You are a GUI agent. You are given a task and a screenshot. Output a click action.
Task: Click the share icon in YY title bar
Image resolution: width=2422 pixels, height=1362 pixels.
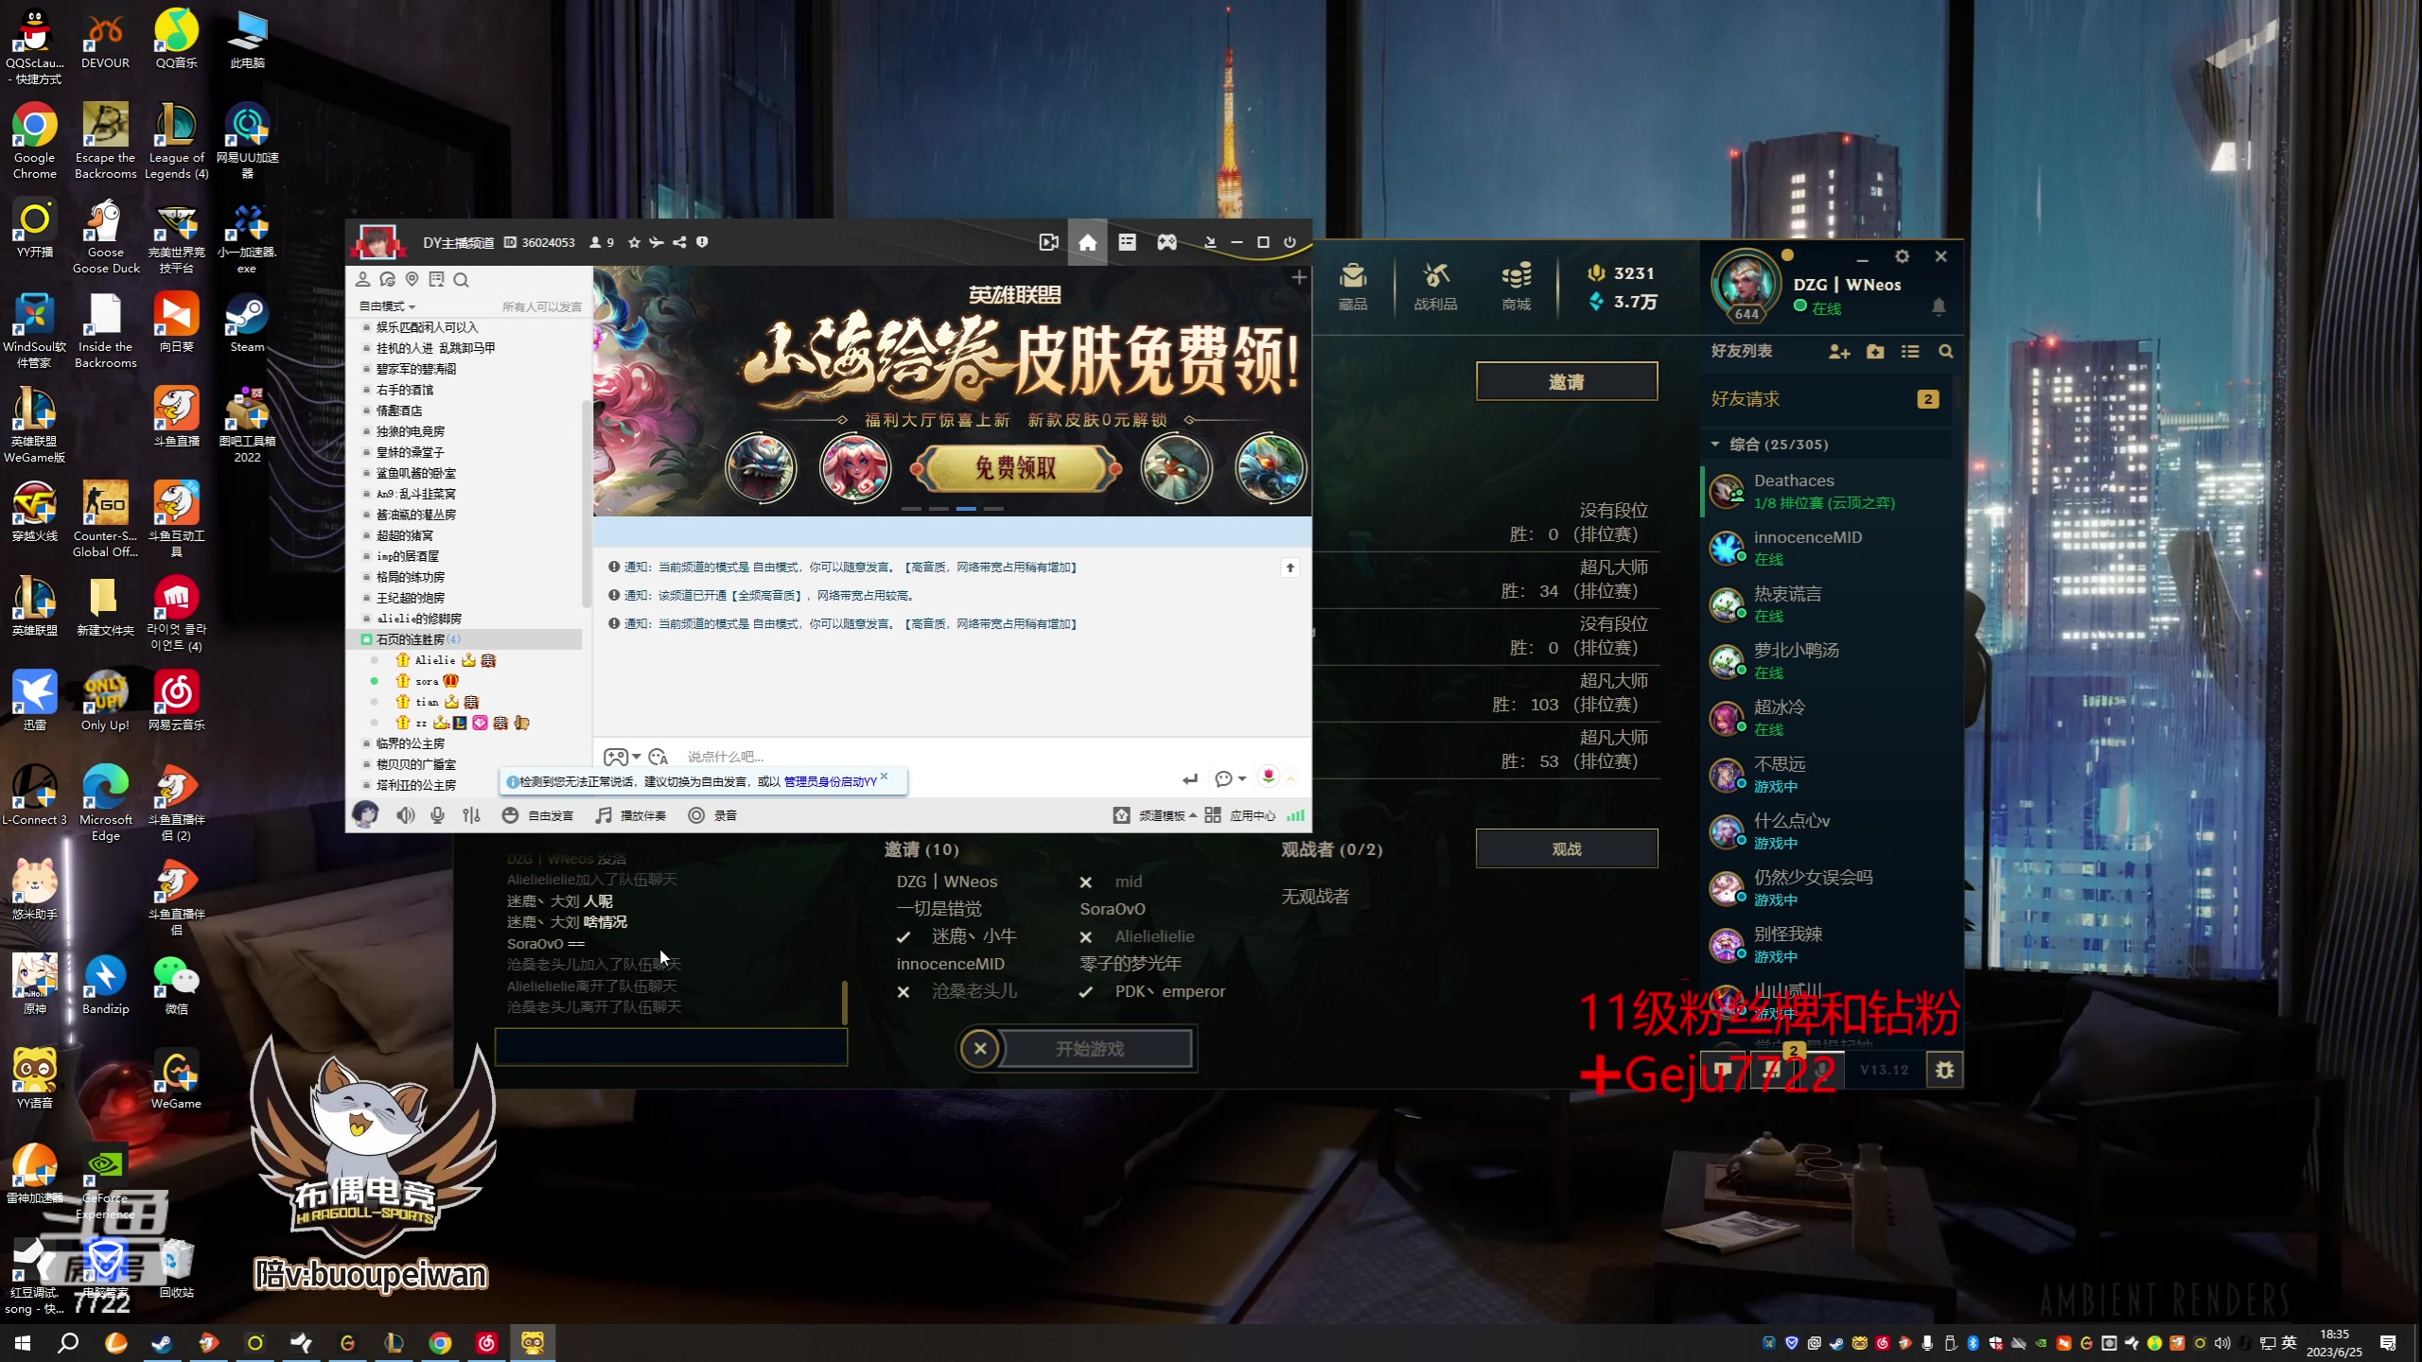click(679, 243)
